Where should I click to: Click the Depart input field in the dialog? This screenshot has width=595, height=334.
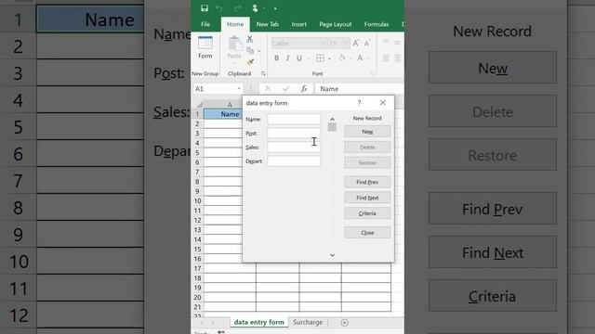click(x=294, y=161)
